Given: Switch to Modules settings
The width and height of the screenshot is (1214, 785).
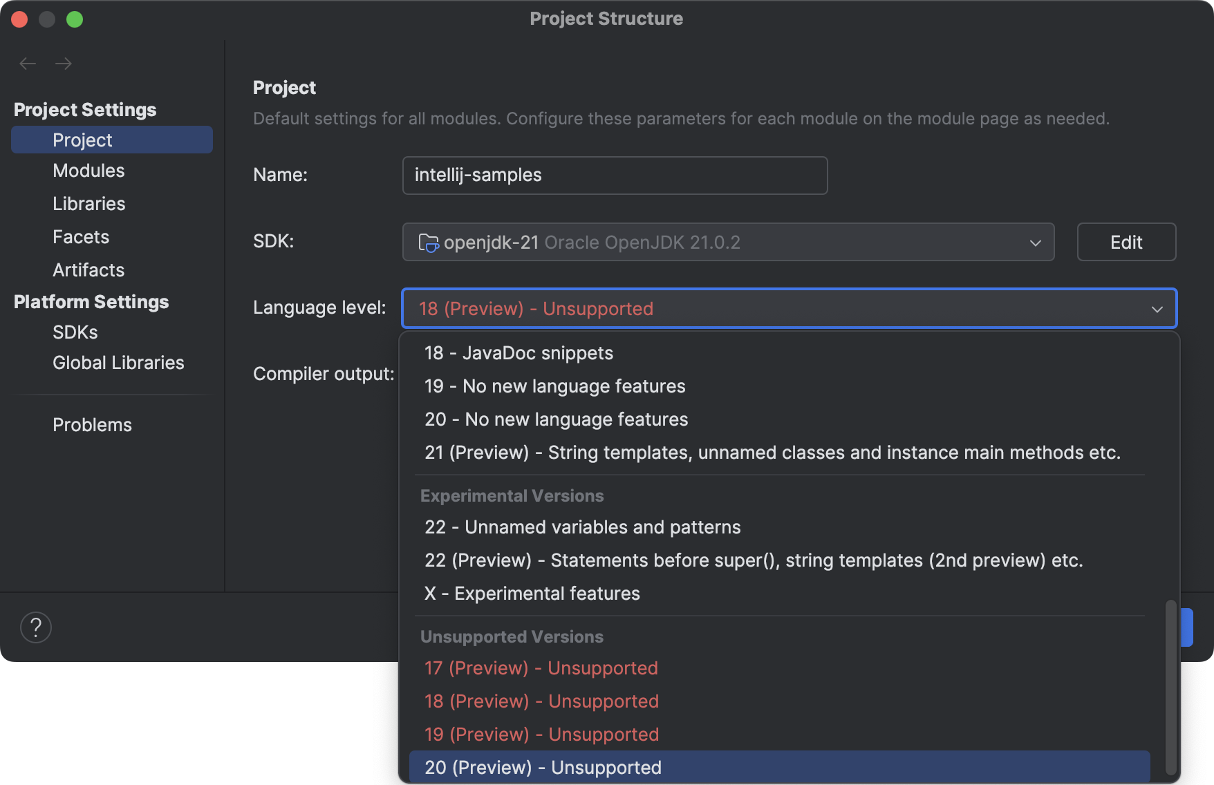Looking at the screenshot, I should tap(88, 170).
